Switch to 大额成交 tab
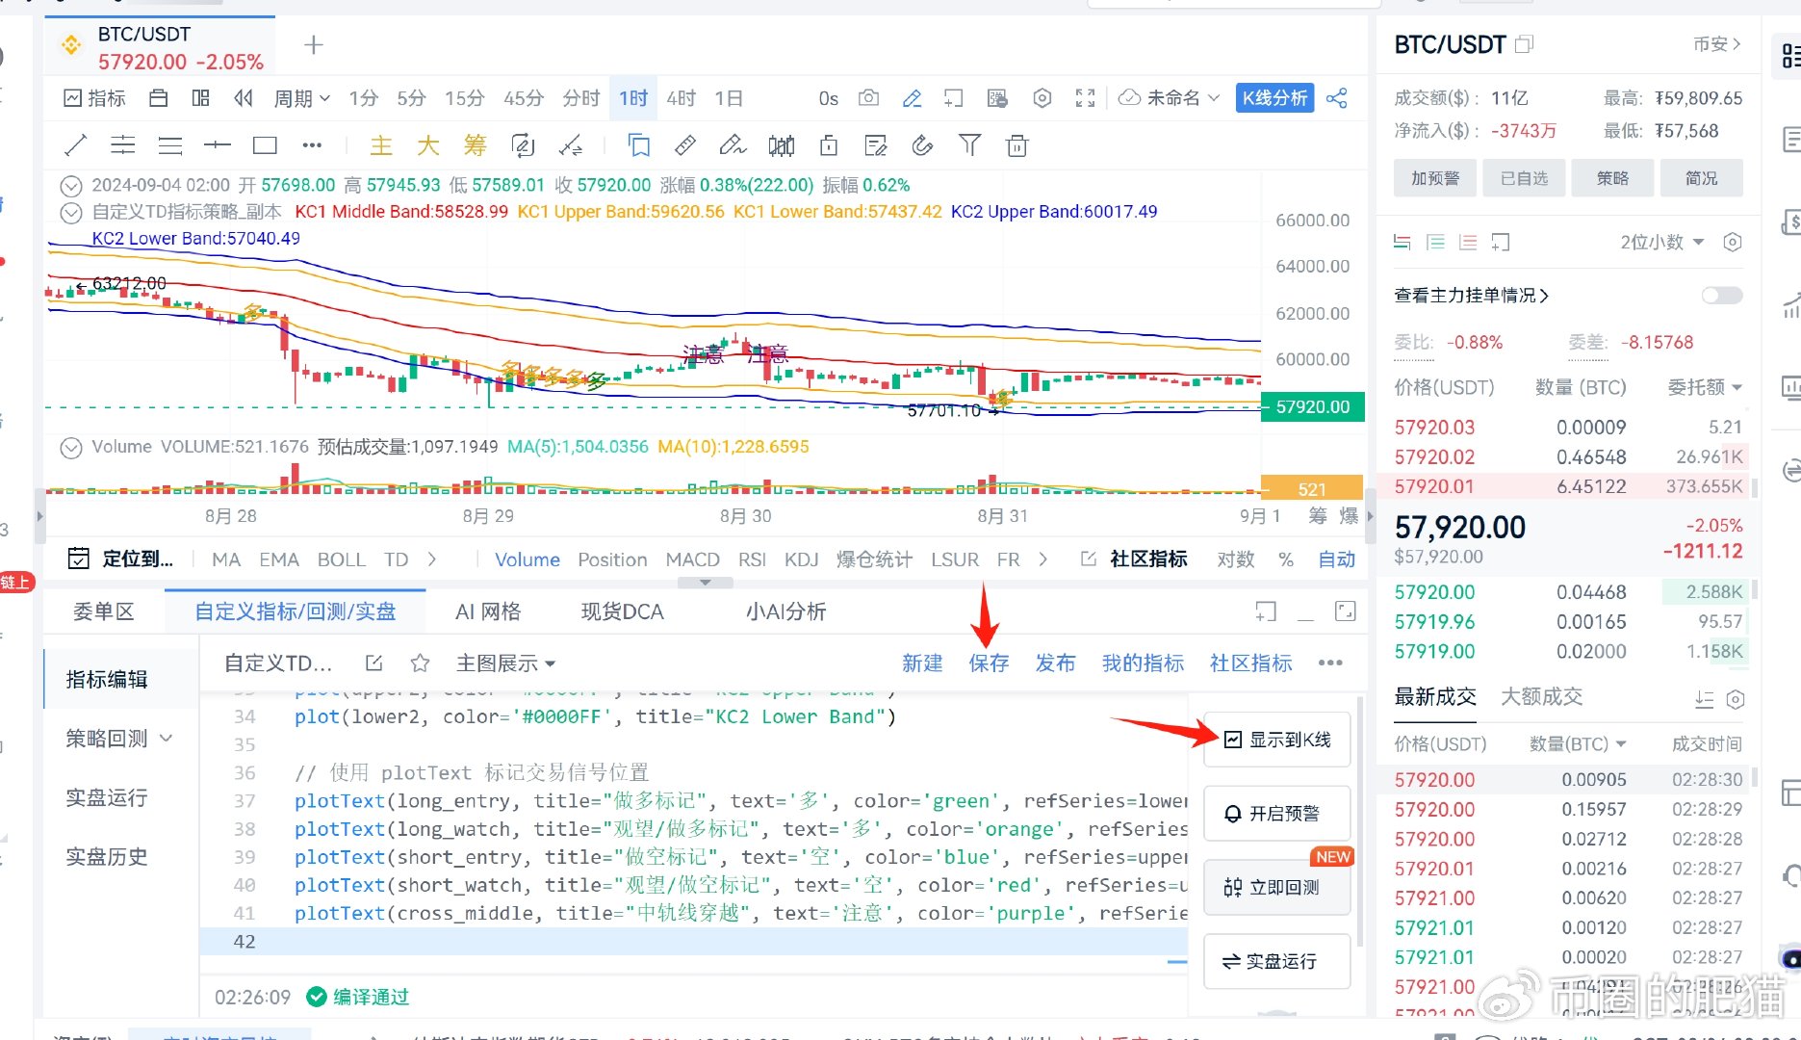1801x1040 pixels. click(x=1542, y=696)
